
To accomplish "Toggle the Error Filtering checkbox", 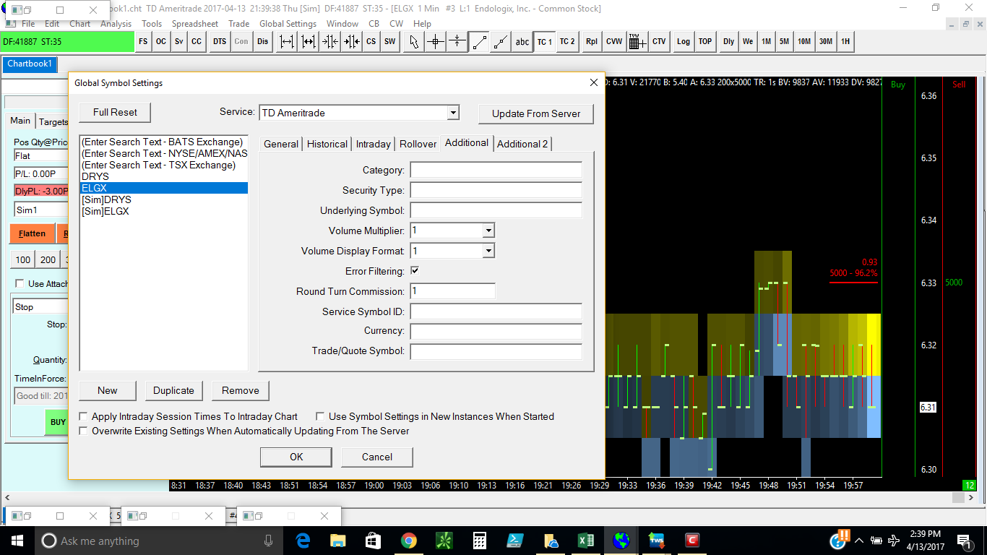I will [x=415, y=271].
